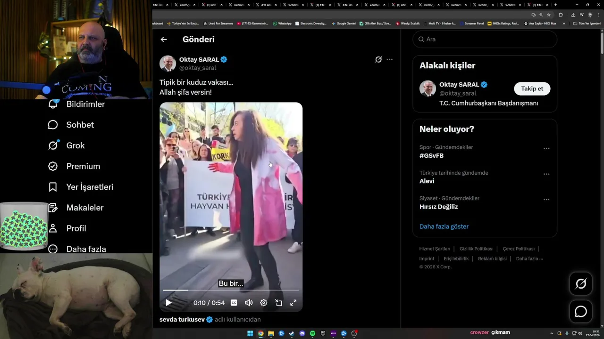Mute the video sound
This screenshot has height=339, width=604.
249,303
